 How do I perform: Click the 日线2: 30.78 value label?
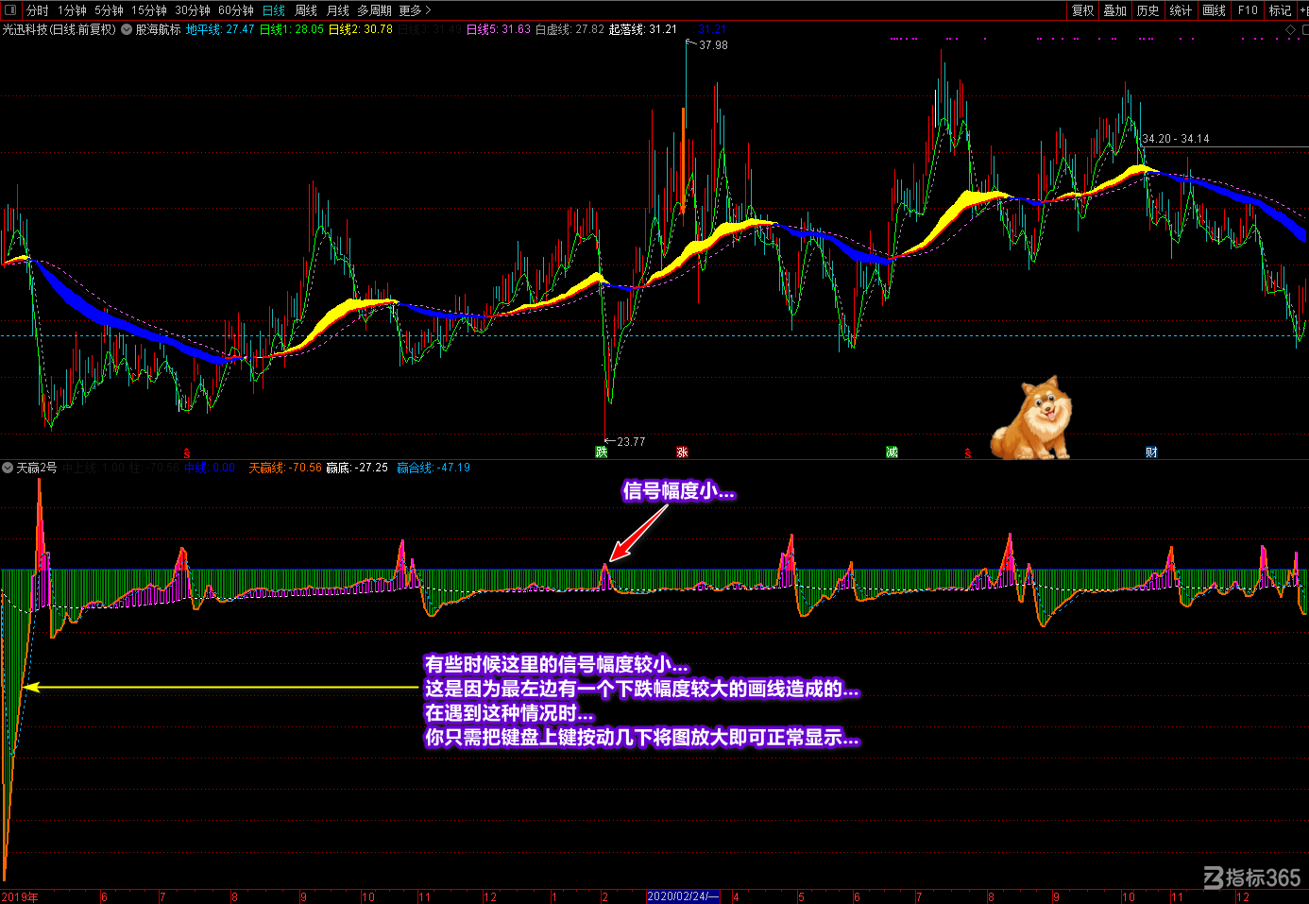(x=361, y=29)
